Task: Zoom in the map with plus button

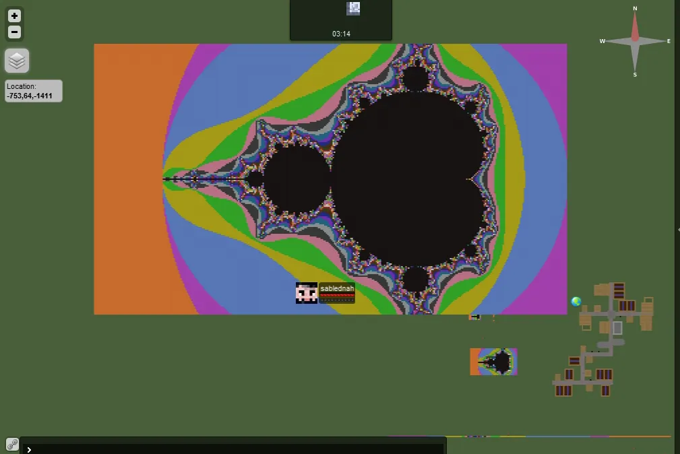Action: (14, 16)
